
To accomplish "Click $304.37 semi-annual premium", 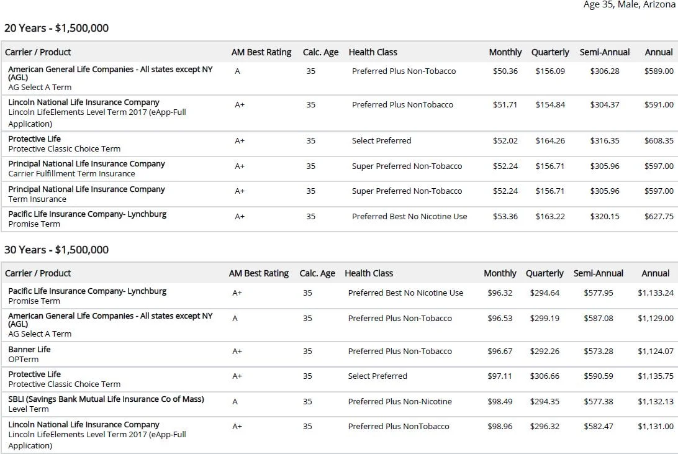I will (605, 104).
